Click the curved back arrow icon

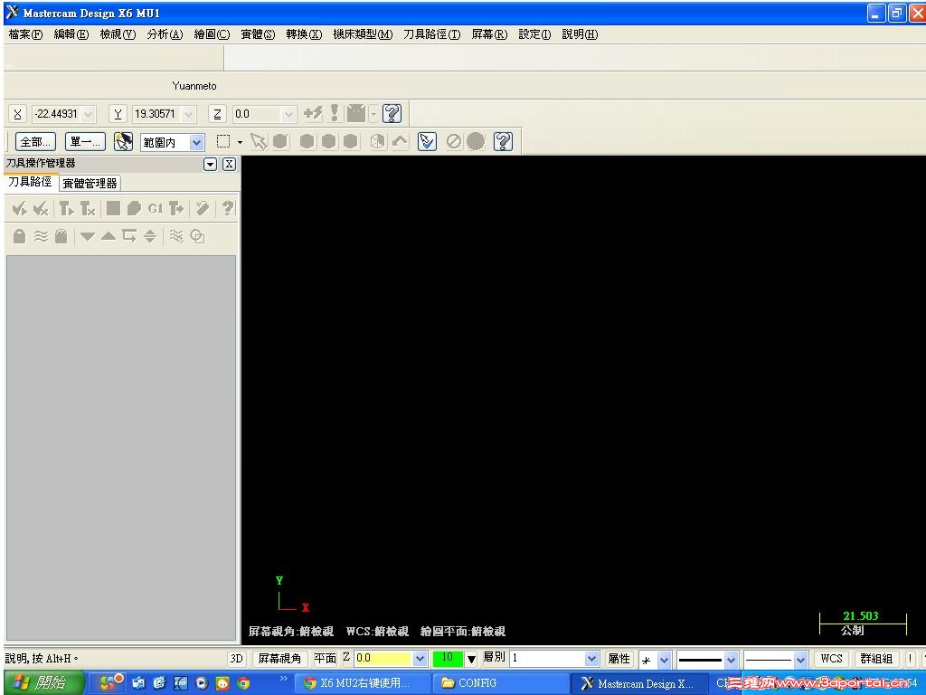(400, 141)
